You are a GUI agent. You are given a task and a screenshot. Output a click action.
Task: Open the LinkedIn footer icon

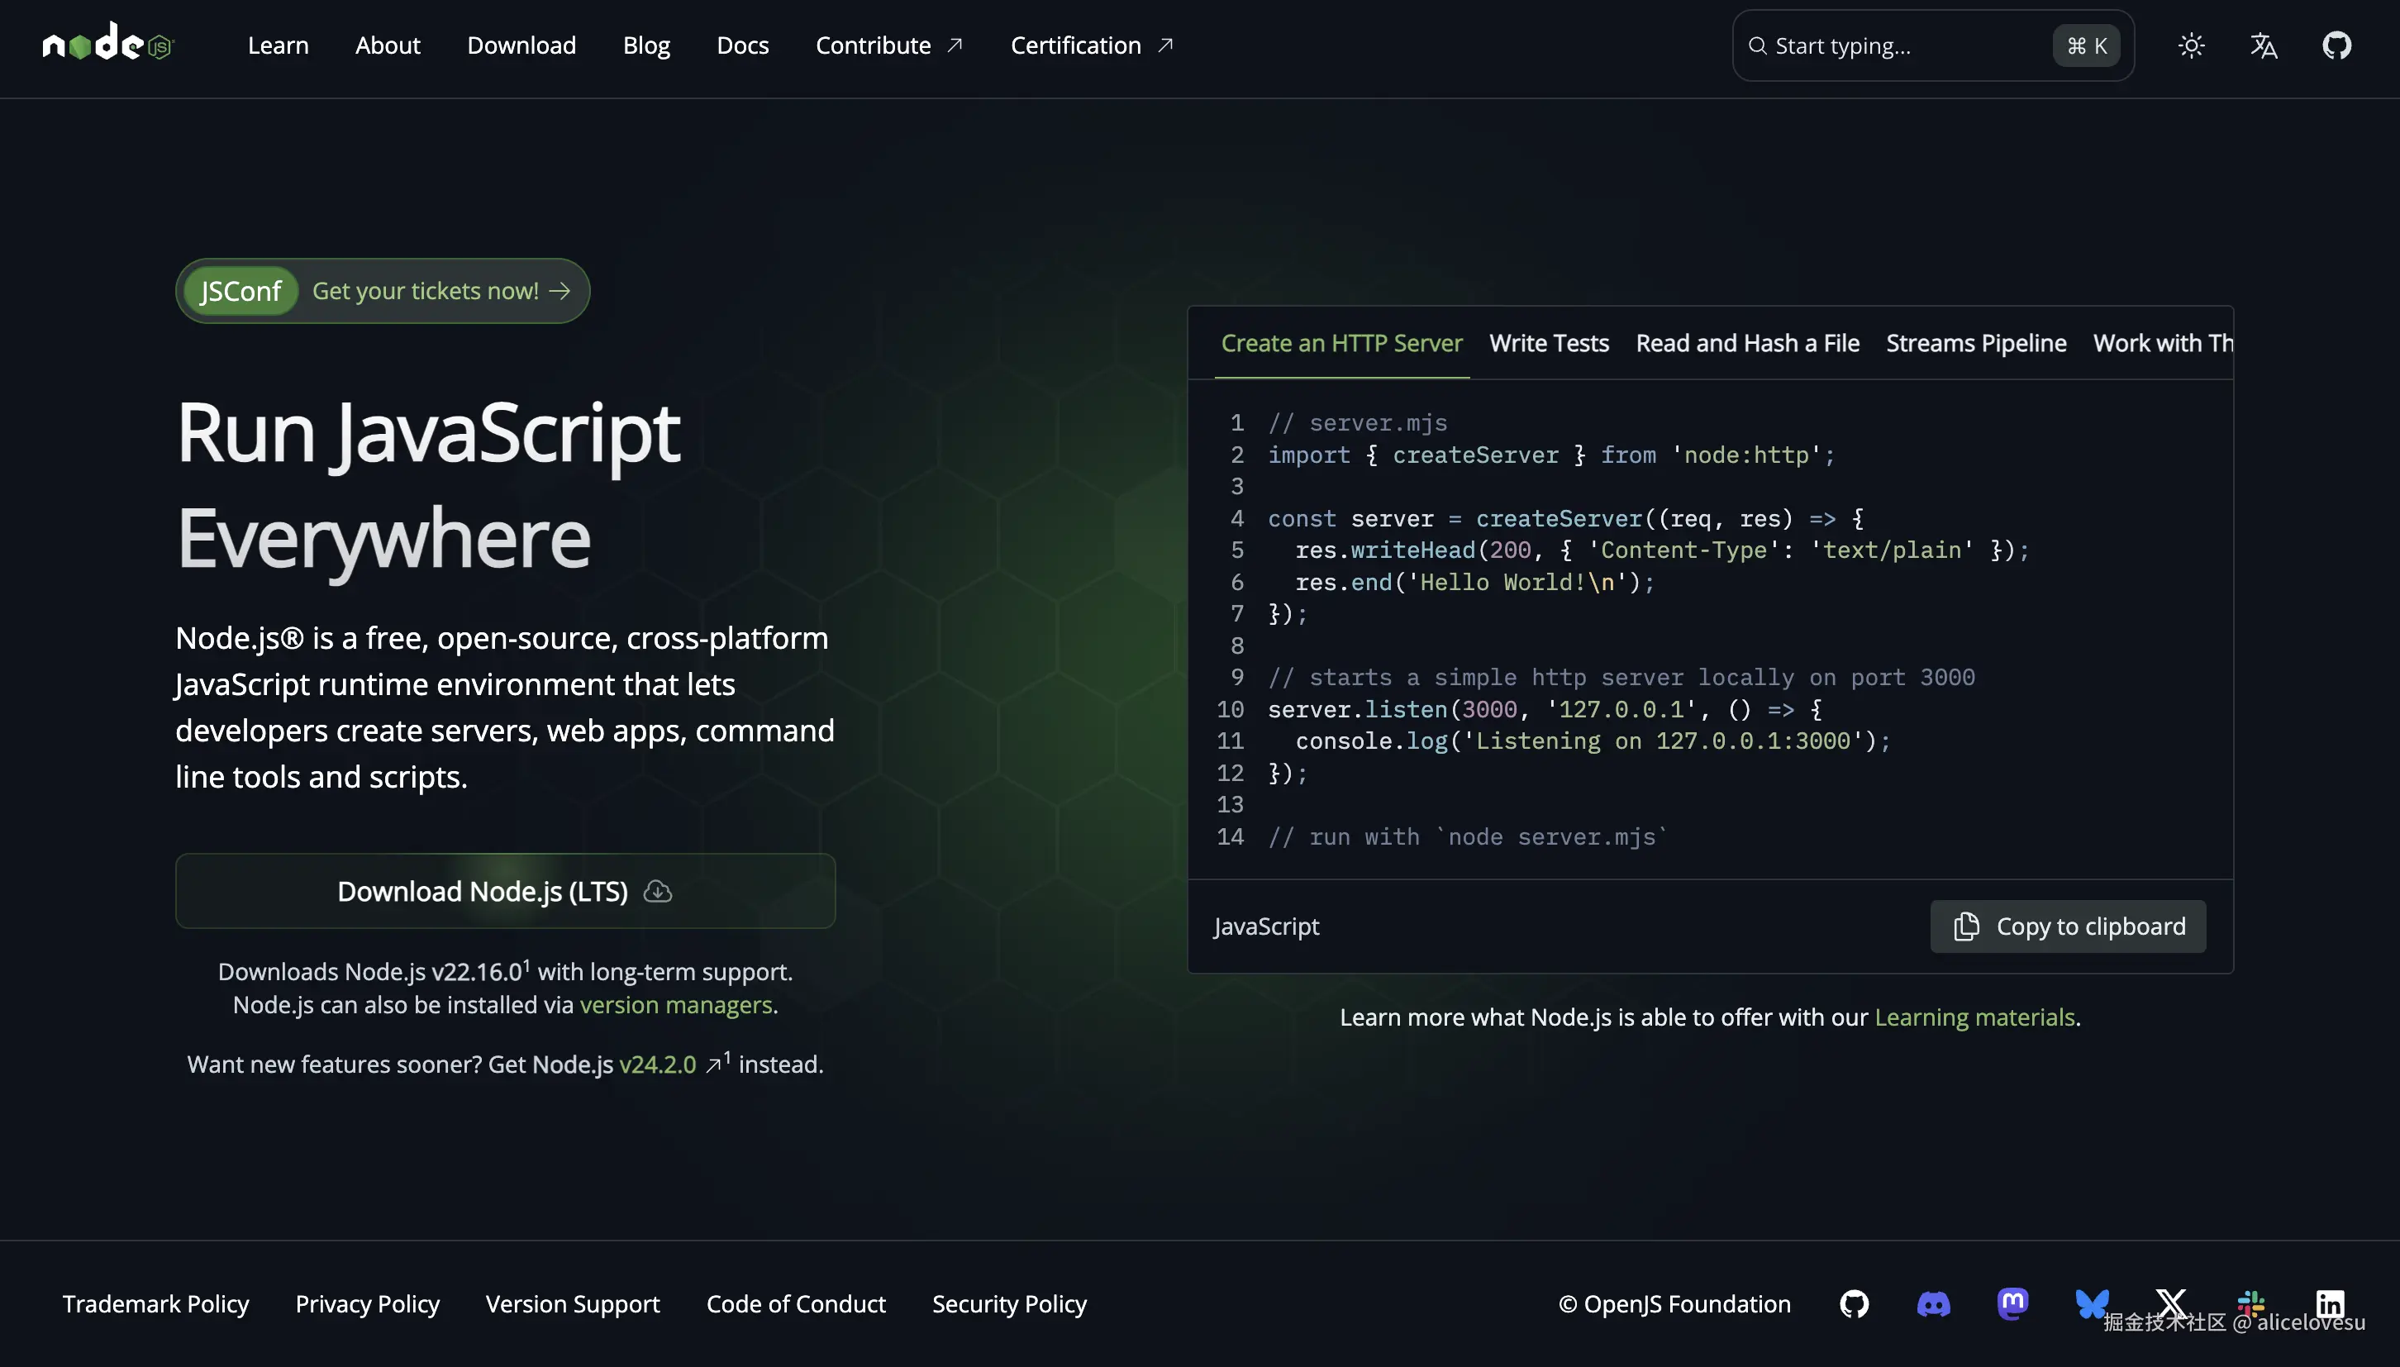point(2330,1303)
